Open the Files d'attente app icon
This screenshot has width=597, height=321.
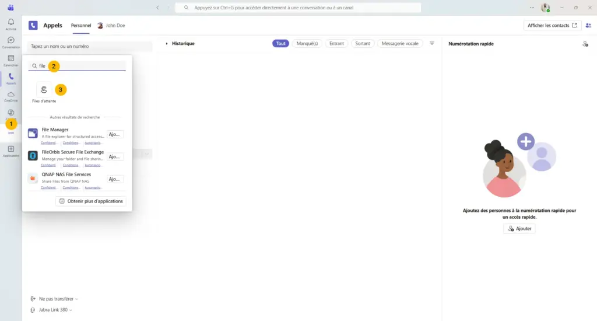(44, 90)
